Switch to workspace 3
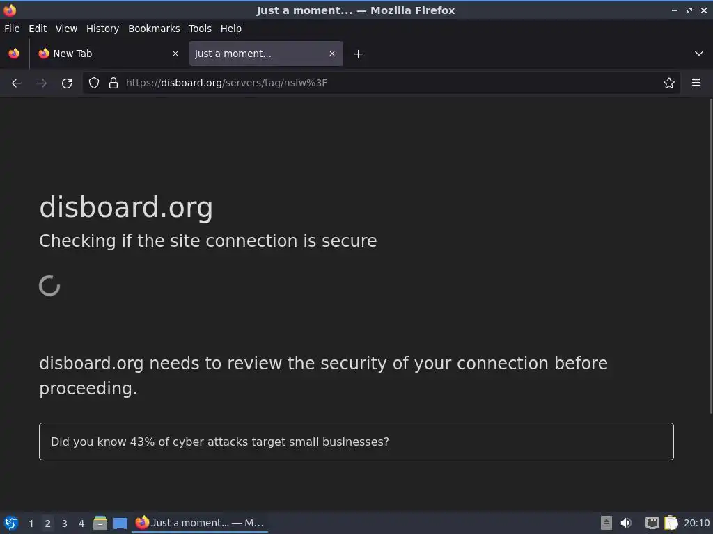The width and height of the screenshot is (713, 534). tap(65, 524)
